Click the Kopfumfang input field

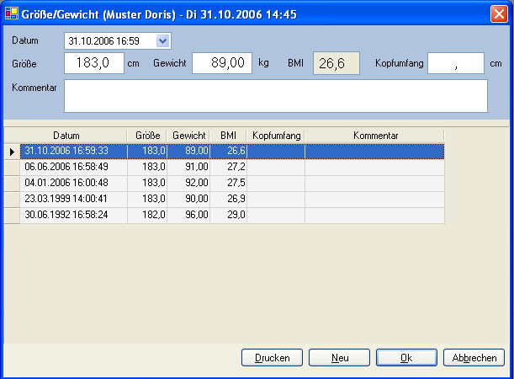pyautogui.click(x=455, y=64)
